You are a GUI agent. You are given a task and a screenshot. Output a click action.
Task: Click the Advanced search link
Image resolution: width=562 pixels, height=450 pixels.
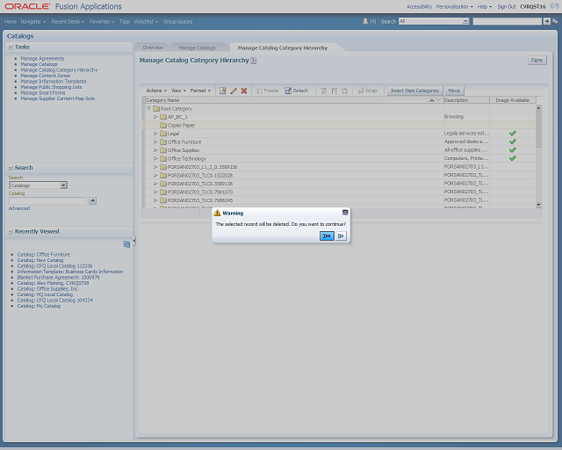[19, 208]
